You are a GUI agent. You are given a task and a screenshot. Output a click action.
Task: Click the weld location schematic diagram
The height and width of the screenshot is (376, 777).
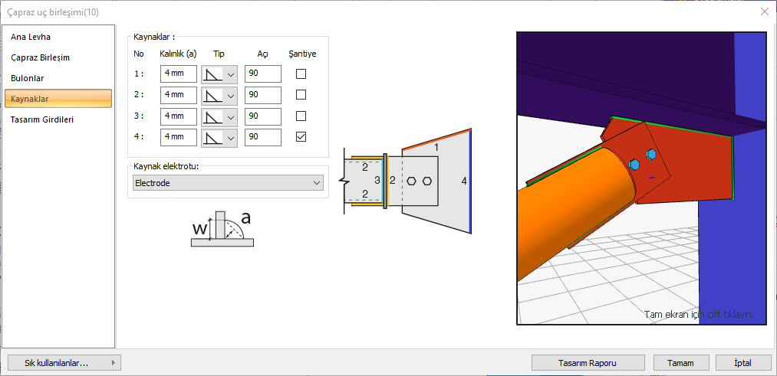(x=405, y=181)
